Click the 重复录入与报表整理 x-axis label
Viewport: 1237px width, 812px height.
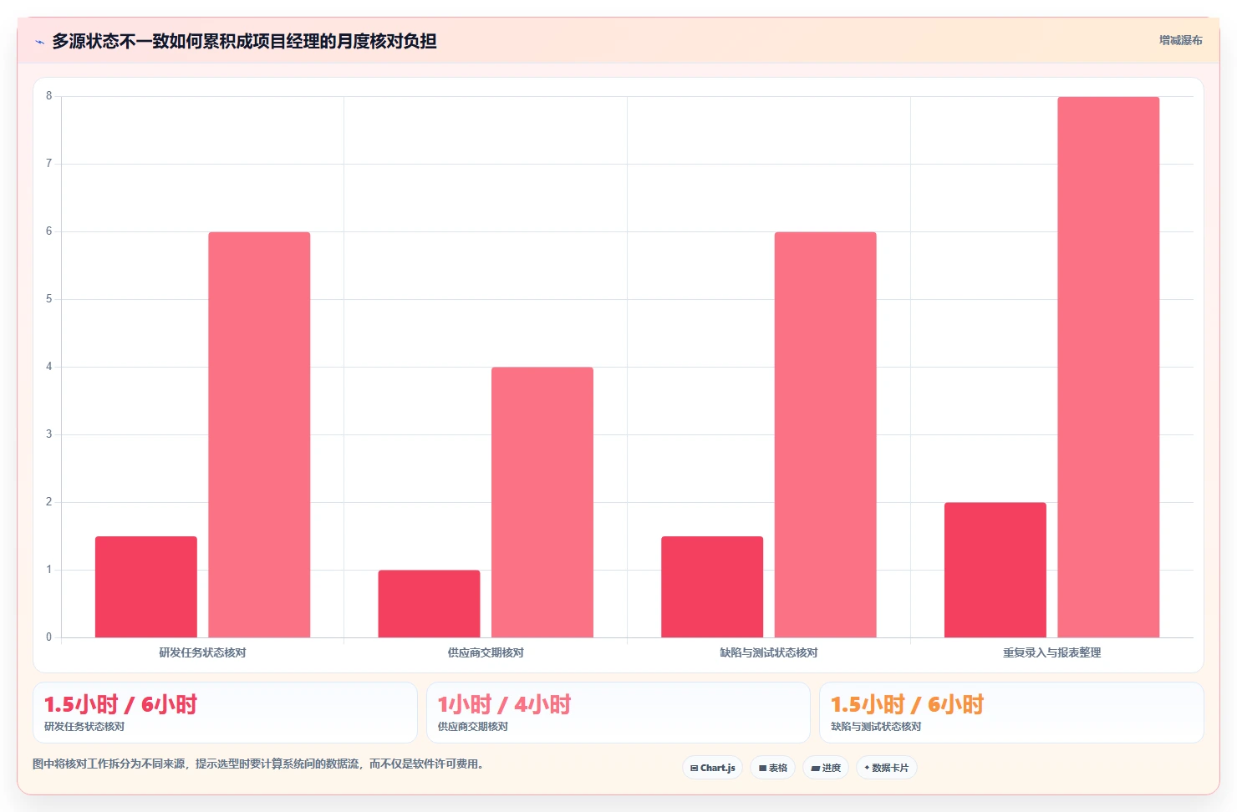pos(1052,652)
